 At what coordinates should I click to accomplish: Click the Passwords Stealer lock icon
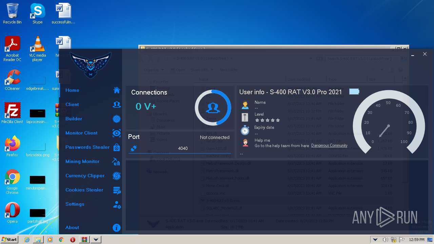point(117,147)
